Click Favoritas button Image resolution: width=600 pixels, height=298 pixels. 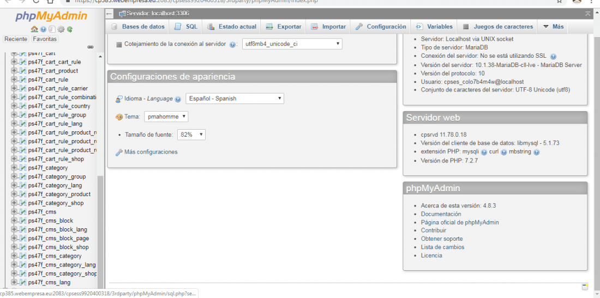click(45, 39)
